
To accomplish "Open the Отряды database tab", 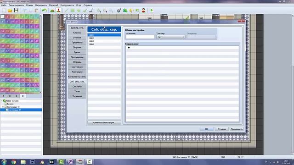I will (77, 62).
